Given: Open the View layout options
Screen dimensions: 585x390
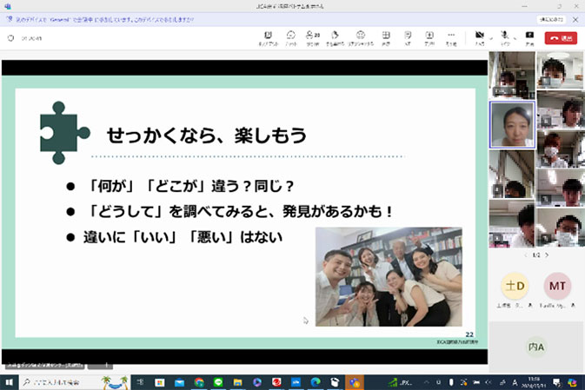Looking at the screenshot, I should [x=386, y=38].
